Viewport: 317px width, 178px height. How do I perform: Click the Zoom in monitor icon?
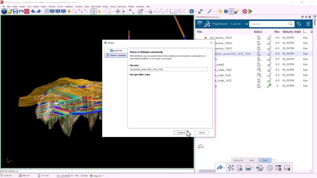52,11
